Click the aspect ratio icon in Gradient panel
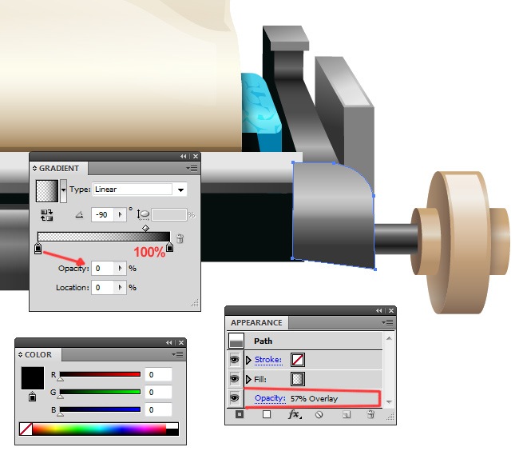 point(143,215)
